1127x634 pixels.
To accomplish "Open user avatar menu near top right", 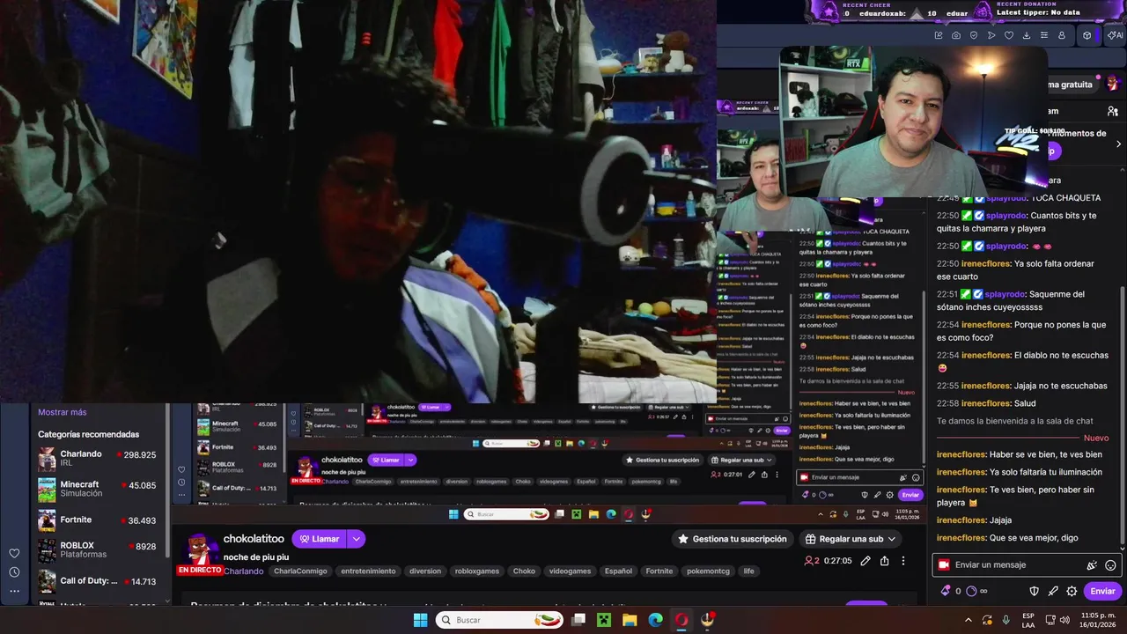I will pyautogui.click(x=1113, y=84).
